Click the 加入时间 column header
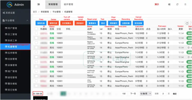 (x=161, y=29)
